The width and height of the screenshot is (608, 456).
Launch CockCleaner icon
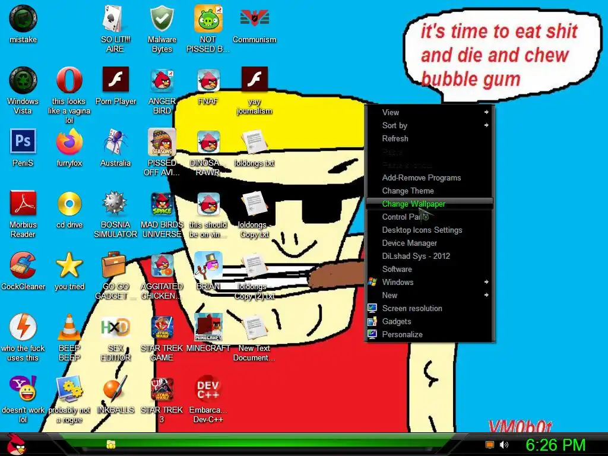23,265
